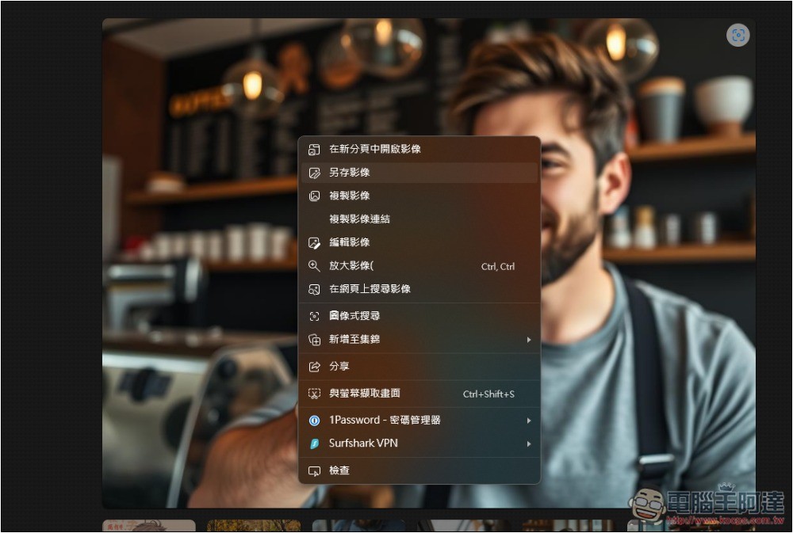Click the copy image icon
793x533 pixels.
pos(314,196)
